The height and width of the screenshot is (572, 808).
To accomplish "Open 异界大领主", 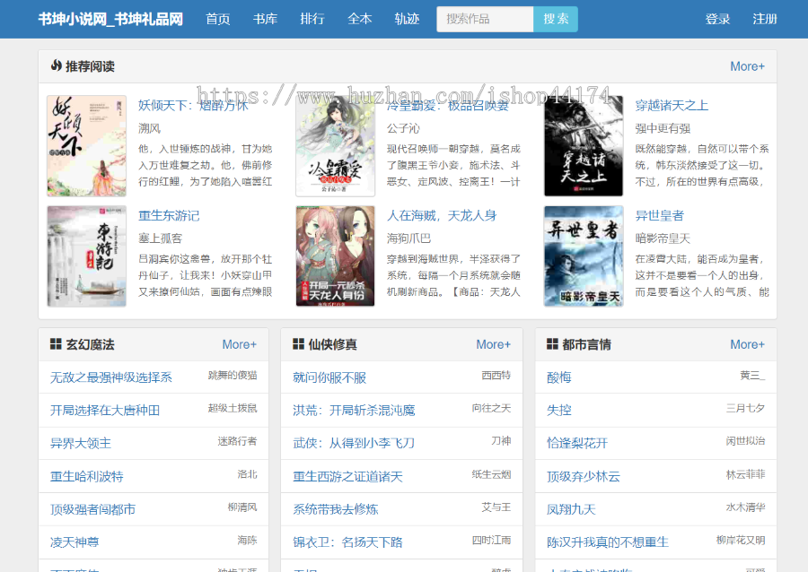I will tap(81, 444).
